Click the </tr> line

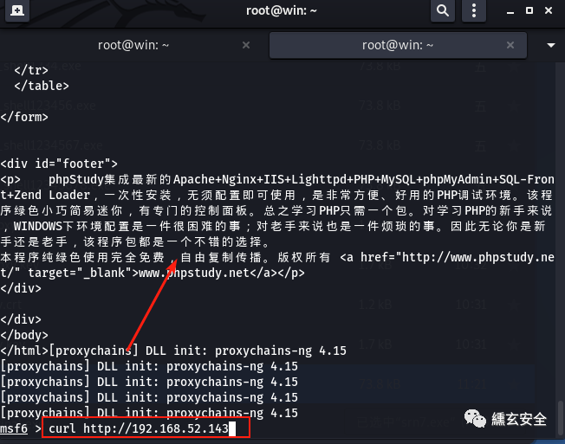click(x=31, y=70)
